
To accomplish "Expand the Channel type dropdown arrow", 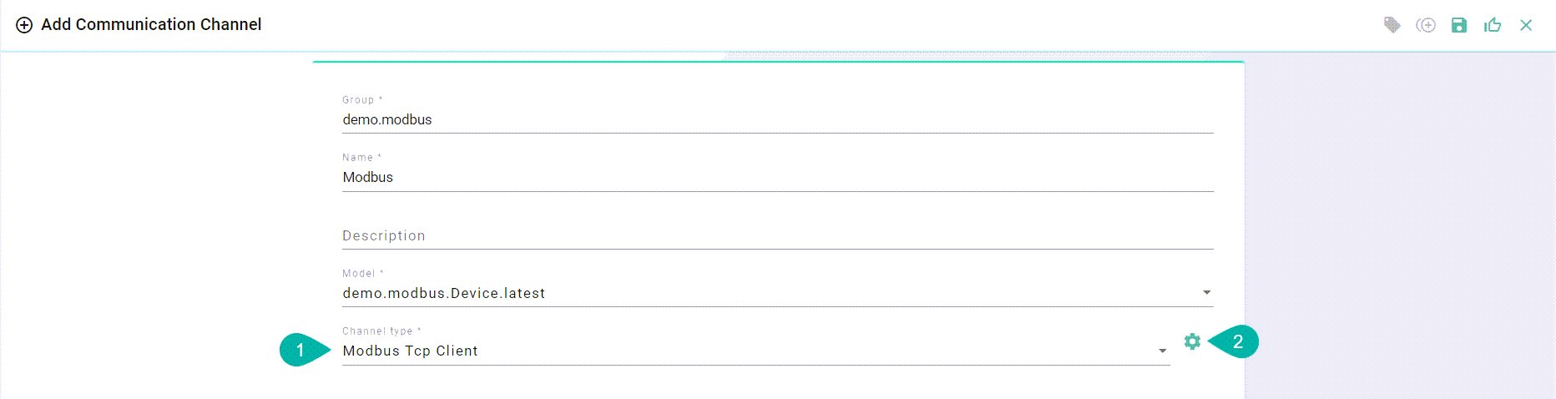I will [x=1162, y=351].
